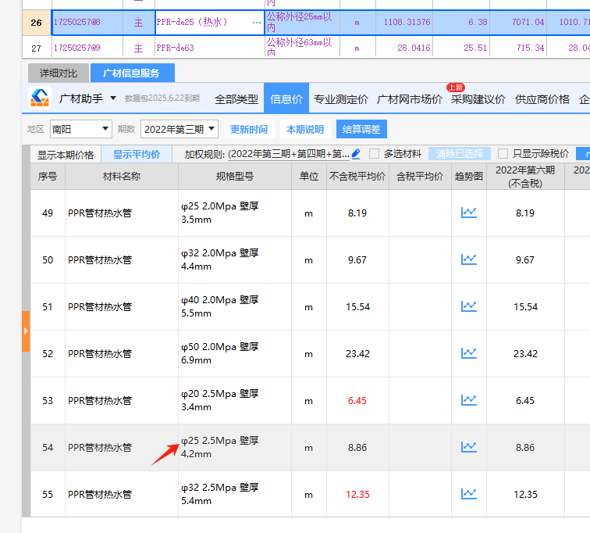This screenshot has height=533, width=590.
Task: Click 结算调差 button
Action: [361, 129]
